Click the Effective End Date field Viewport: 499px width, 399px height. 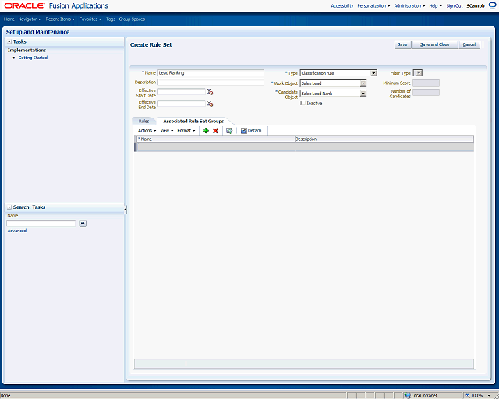pyautogui.click(x=182, y=104)
